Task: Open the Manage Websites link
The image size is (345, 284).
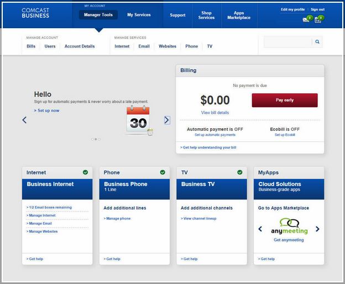Action: coord(42,232)
